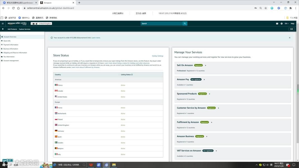Click Learn more about Fulfilment by Amazon
299x168 pixels.
click(x=86, y=67)
